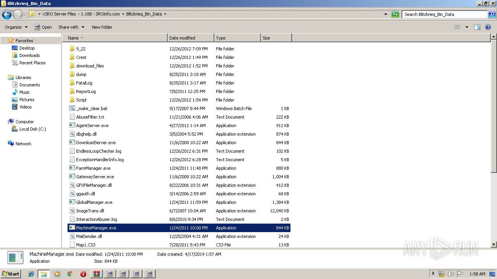Click the file list scroll down arrow
The image size is (497, 279).
[x=494, y=245]
